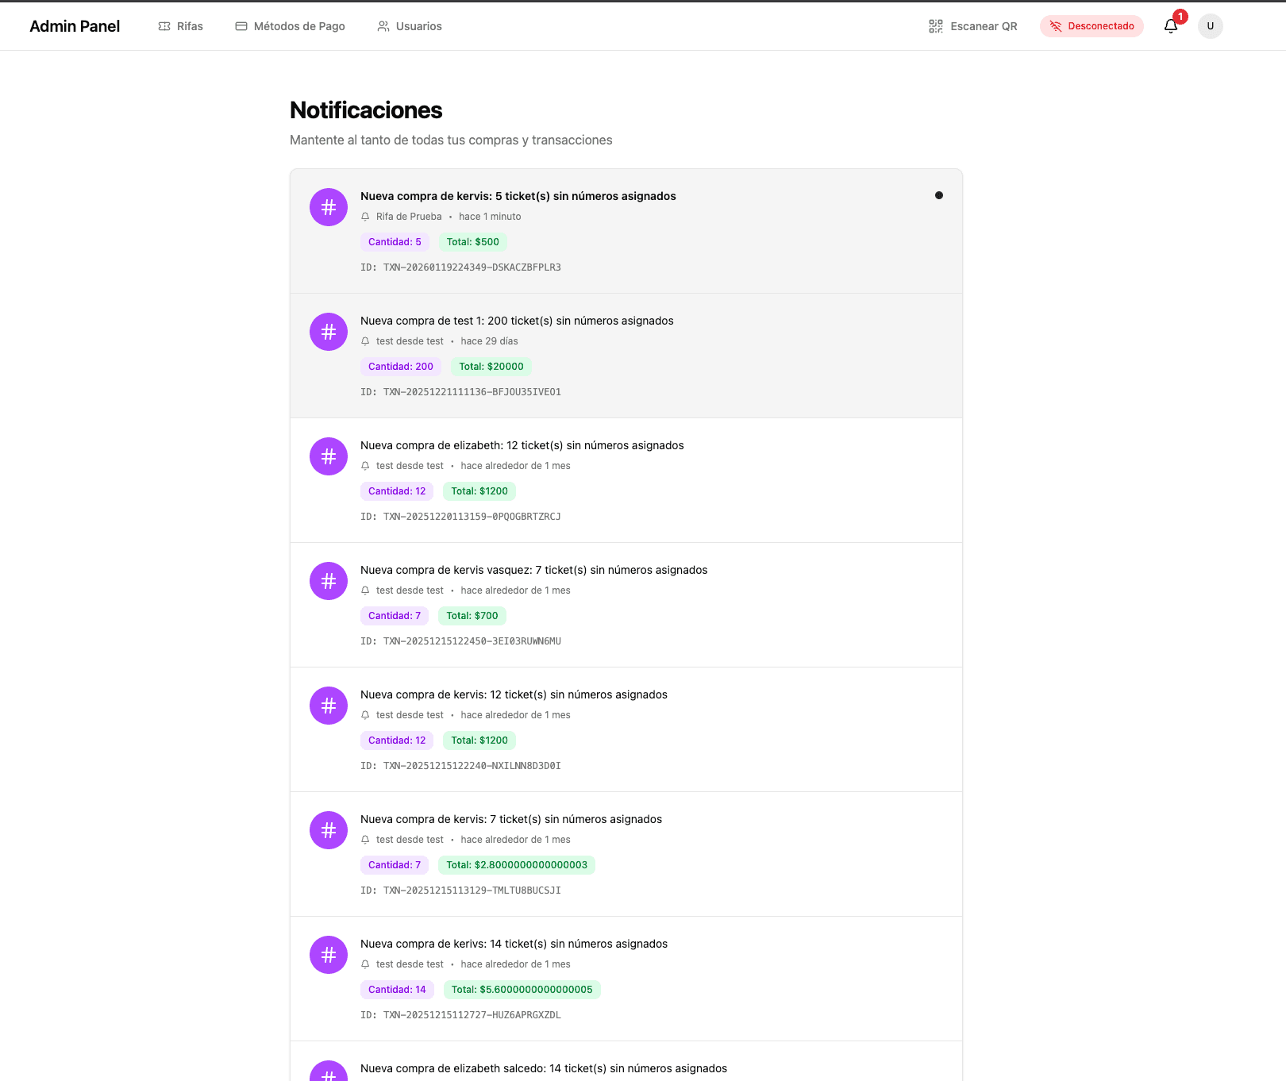The height and width of the screenshot is (1081, 1286).
Task: Click the notification bell icon
Action: coord(1170,26)
